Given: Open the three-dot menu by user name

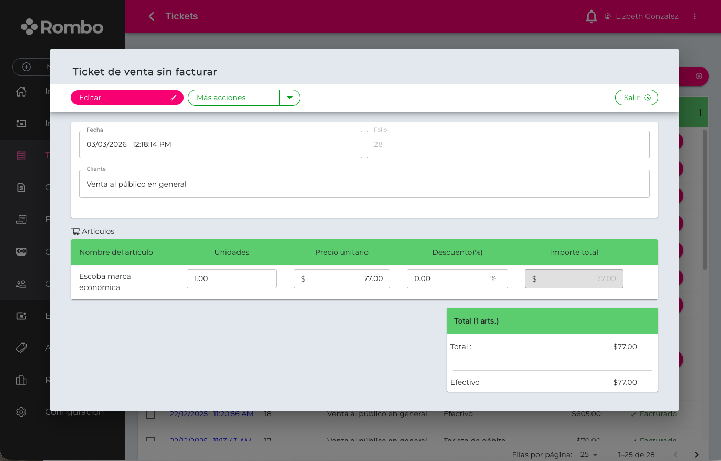Looking at the screenshot, I should coord(695,16).
